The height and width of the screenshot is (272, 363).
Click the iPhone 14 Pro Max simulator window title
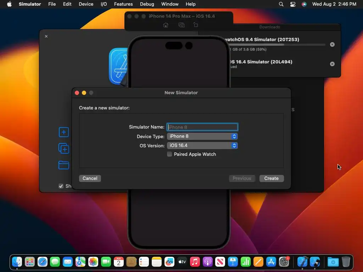182,16
